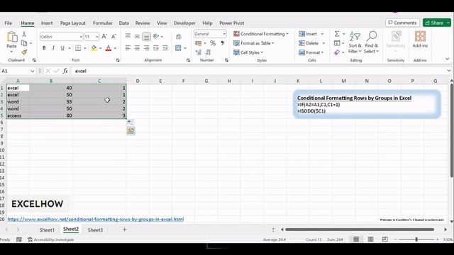454x255 pixels.
Task: Apply Percent Style format
Action: coord(213,43)
